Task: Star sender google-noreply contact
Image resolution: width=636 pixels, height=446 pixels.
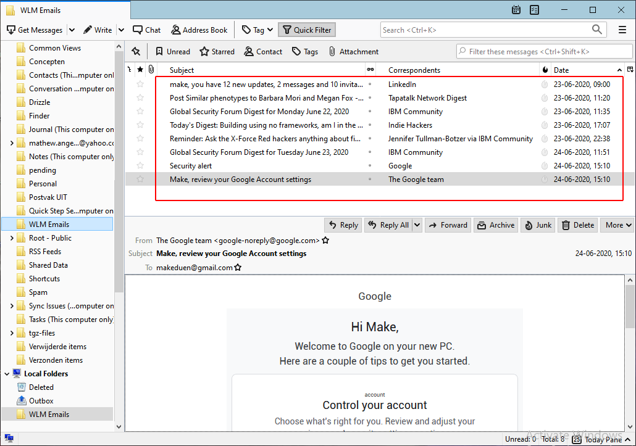Action: pos(325,241)
